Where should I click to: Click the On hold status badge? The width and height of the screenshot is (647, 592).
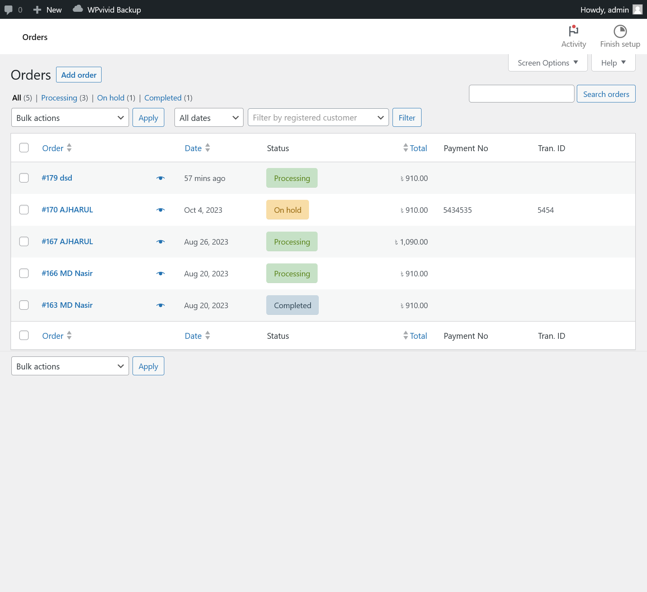tap(287, 210)
